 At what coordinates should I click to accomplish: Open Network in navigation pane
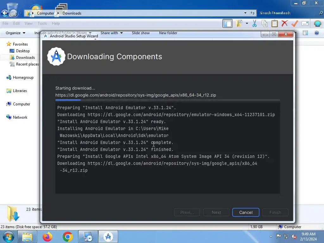(20, 117)
